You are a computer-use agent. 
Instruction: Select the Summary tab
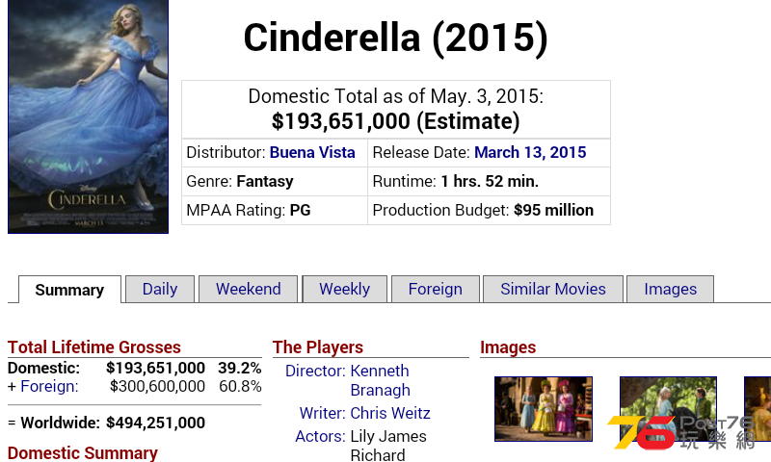click(x=69, y=290)
